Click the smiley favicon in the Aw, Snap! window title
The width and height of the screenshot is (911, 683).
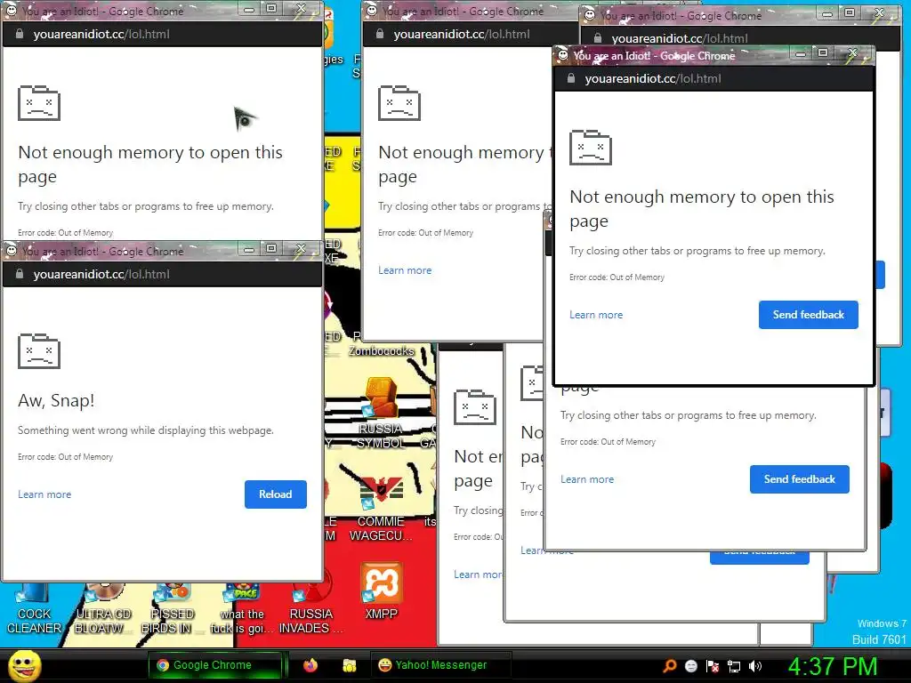coord(12,251)
